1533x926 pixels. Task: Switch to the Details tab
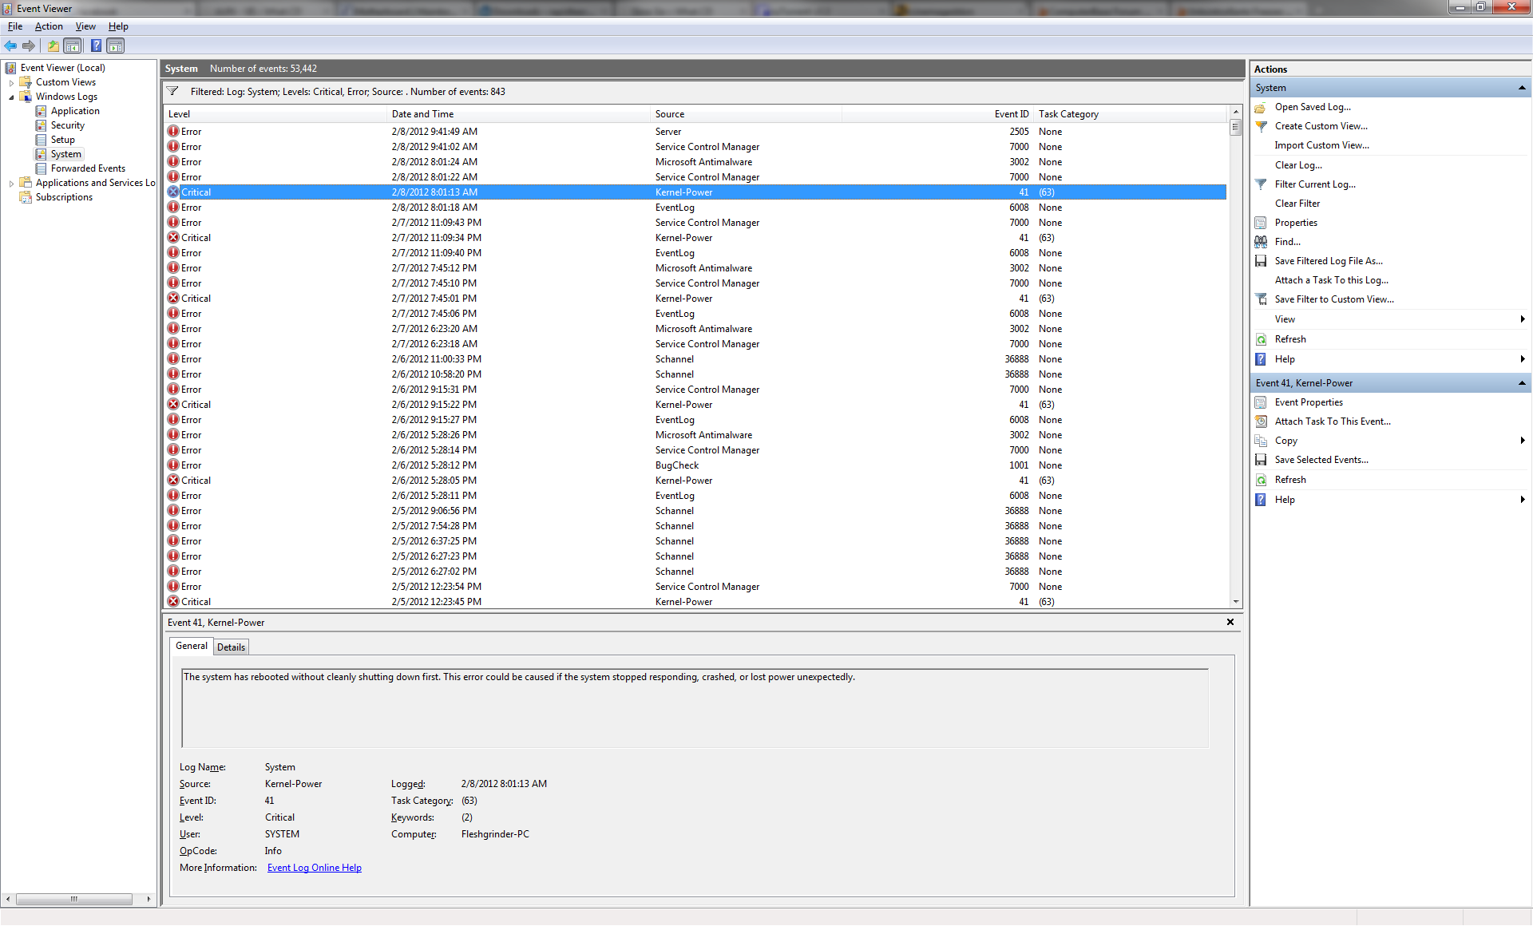tap(231, 647)
